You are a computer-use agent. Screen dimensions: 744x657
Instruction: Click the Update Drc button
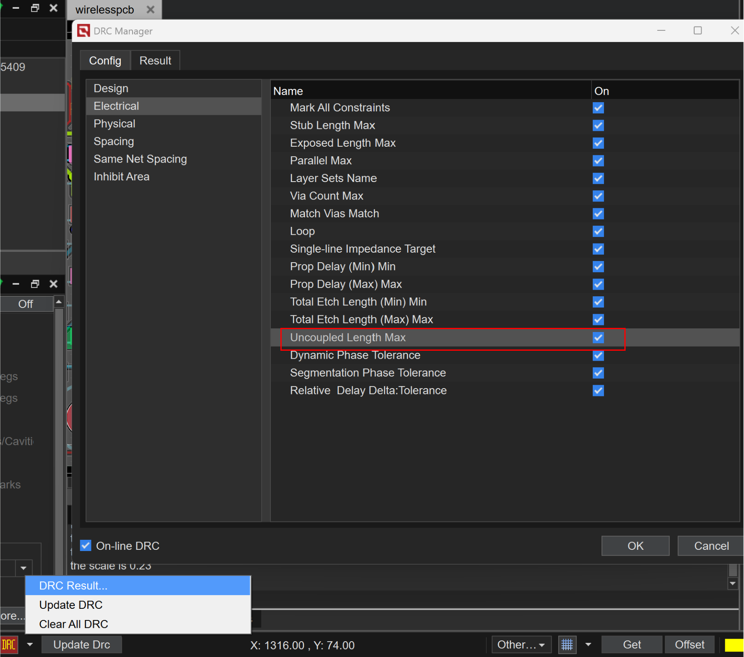(x=82, y=645)
